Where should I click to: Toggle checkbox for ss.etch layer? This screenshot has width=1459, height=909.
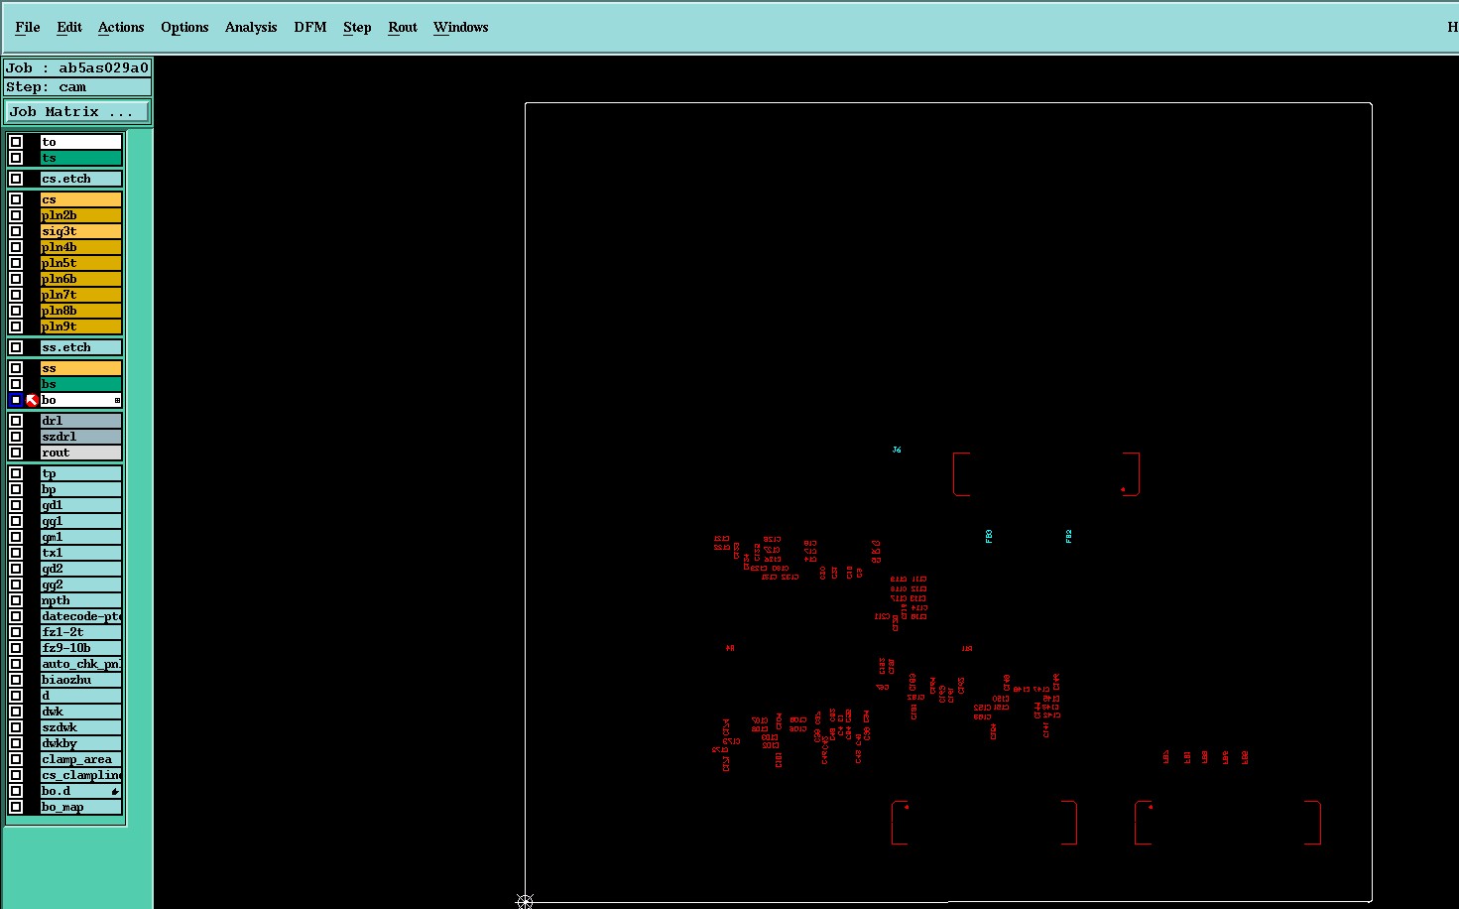(x=16, y=347)
